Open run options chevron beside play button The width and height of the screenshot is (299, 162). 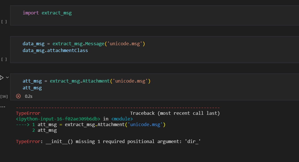point(7,77)
